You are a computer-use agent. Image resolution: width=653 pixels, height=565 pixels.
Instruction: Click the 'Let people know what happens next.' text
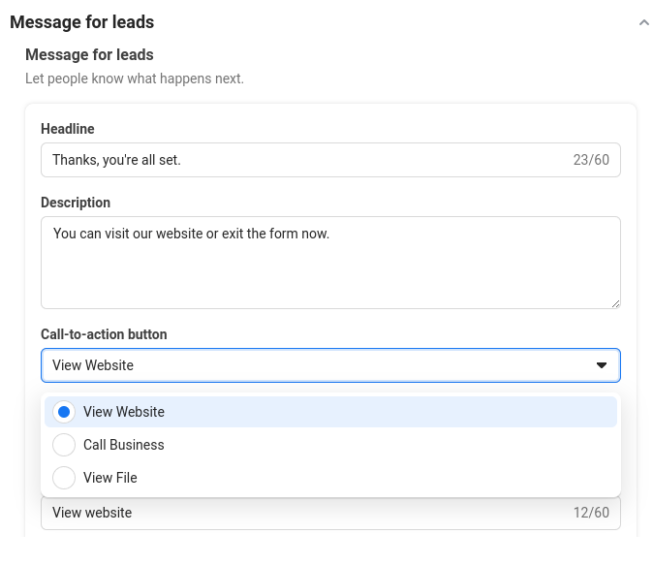[135, 78]
